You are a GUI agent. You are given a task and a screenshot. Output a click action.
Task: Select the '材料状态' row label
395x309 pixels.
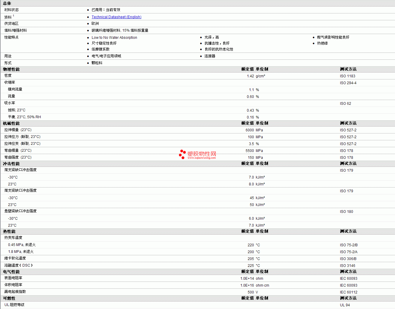point(11,10)
